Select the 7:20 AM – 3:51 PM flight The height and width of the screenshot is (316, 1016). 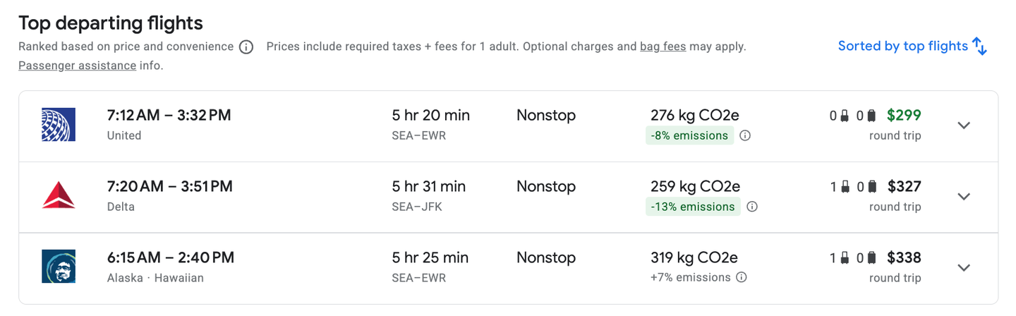point(169,187)
